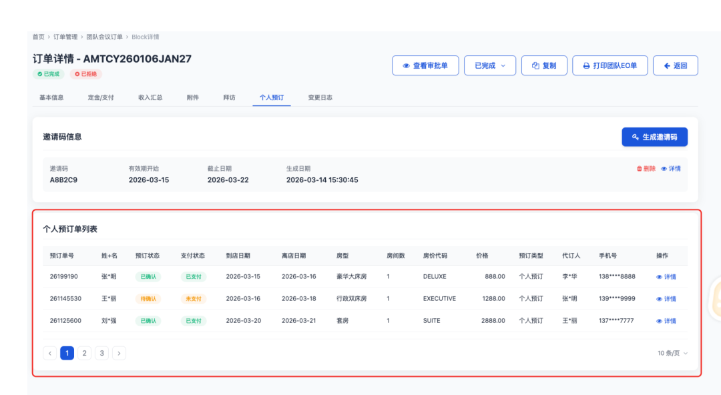
Task: Click check-out date 2026-03-18
Action: pyautogui.click(x=298, y=298)
